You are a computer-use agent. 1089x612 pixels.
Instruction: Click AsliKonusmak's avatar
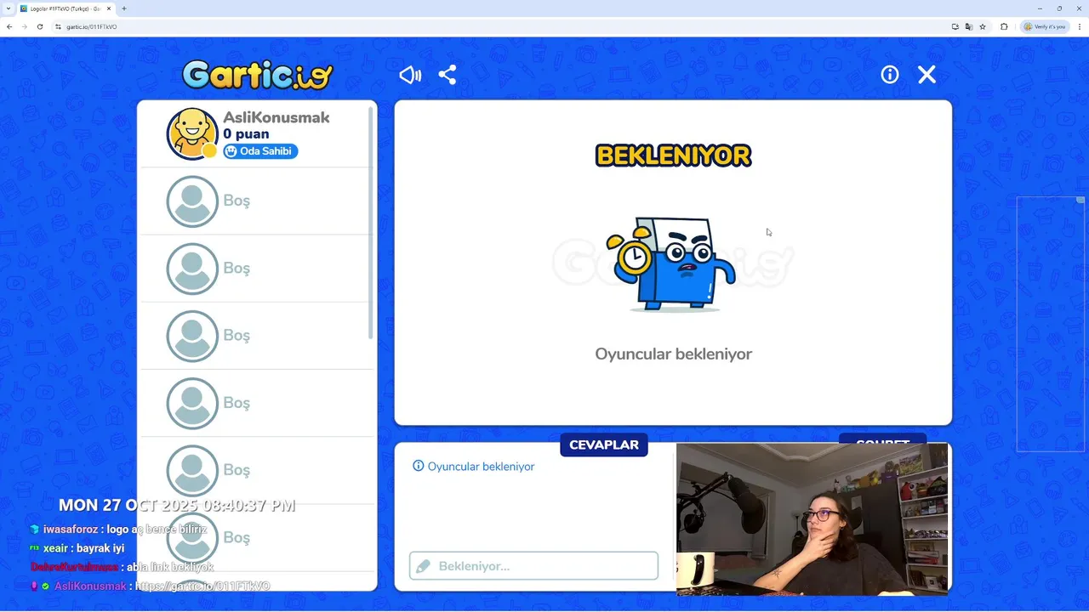tap(193, 133)
